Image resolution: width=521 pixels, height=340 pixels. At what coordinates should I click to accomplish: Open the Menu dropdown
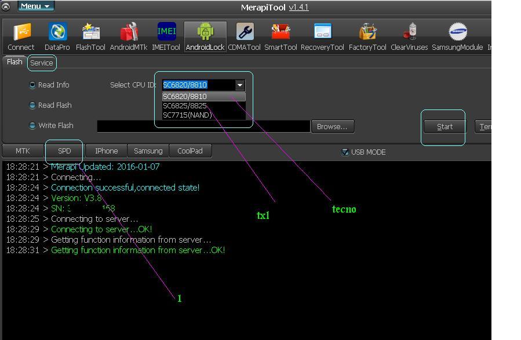point(36,6)
